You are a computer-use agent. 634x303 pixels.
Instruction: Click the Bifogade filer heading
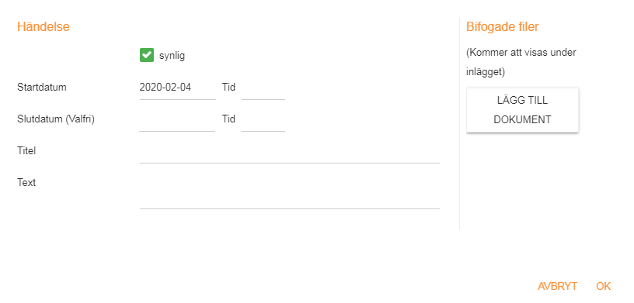coord(503,26)
